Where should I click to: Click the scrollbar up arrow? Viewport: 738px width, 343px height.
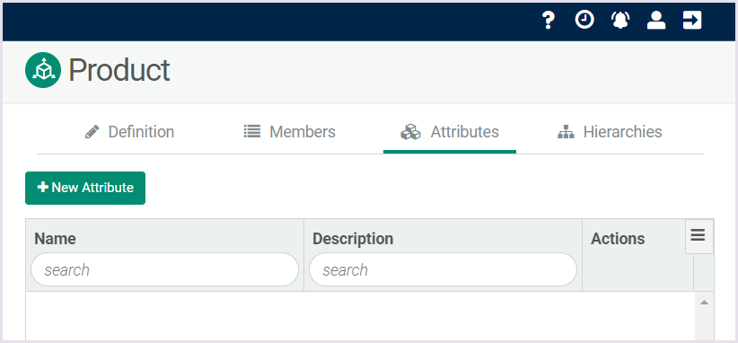(704, 303)
